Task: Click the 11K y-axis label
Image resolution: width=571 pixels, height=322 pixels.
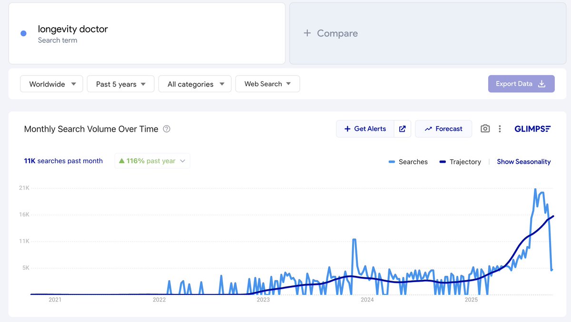Action: [24, 241]
